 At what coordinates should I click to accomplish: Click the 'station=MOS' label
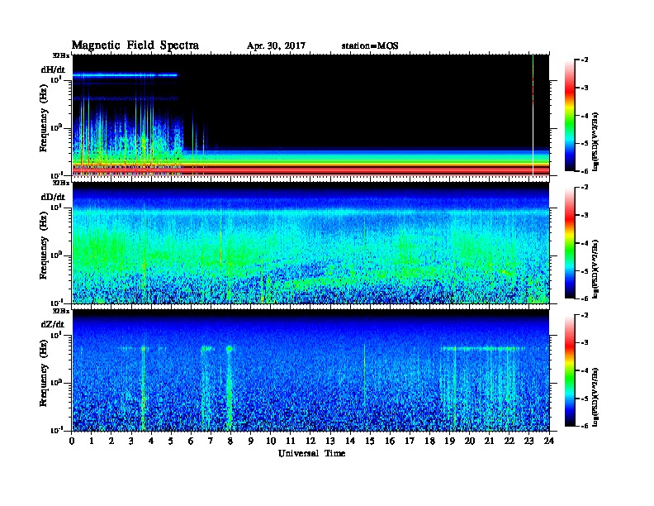pos(370,46)
